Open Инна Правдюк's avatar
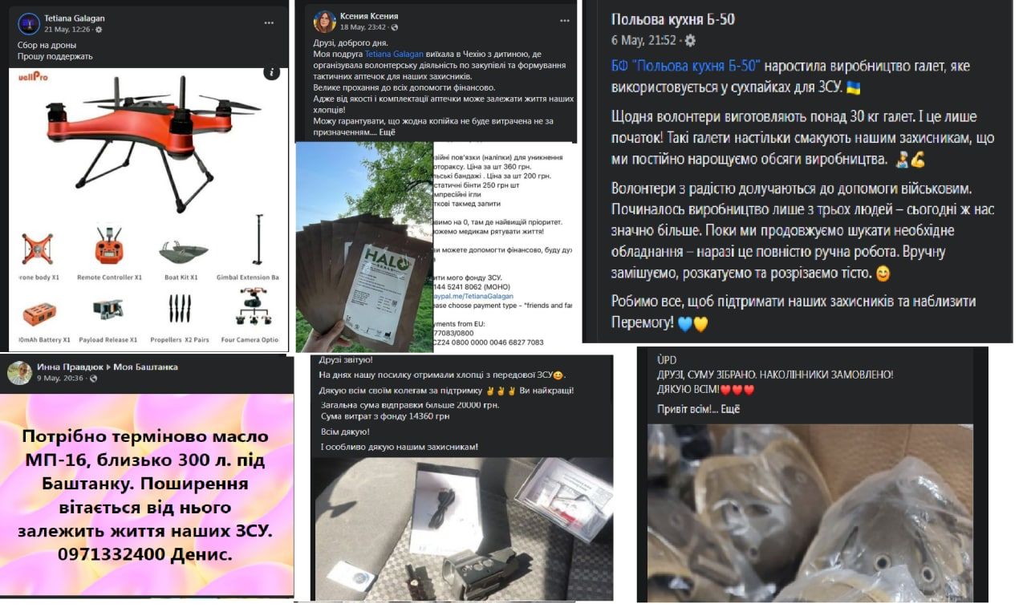Image resolution: width=1027 pixels, height=616 pixels. [x=20, y=372]
